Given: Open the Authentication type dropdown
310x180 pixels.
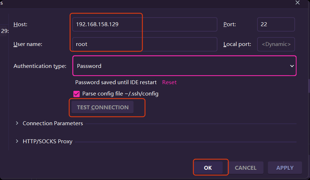Looking at the screenshot, I should (184, 66).
